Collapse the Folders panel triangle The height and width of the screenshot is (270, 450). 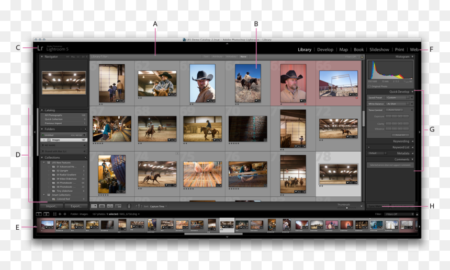42,129
